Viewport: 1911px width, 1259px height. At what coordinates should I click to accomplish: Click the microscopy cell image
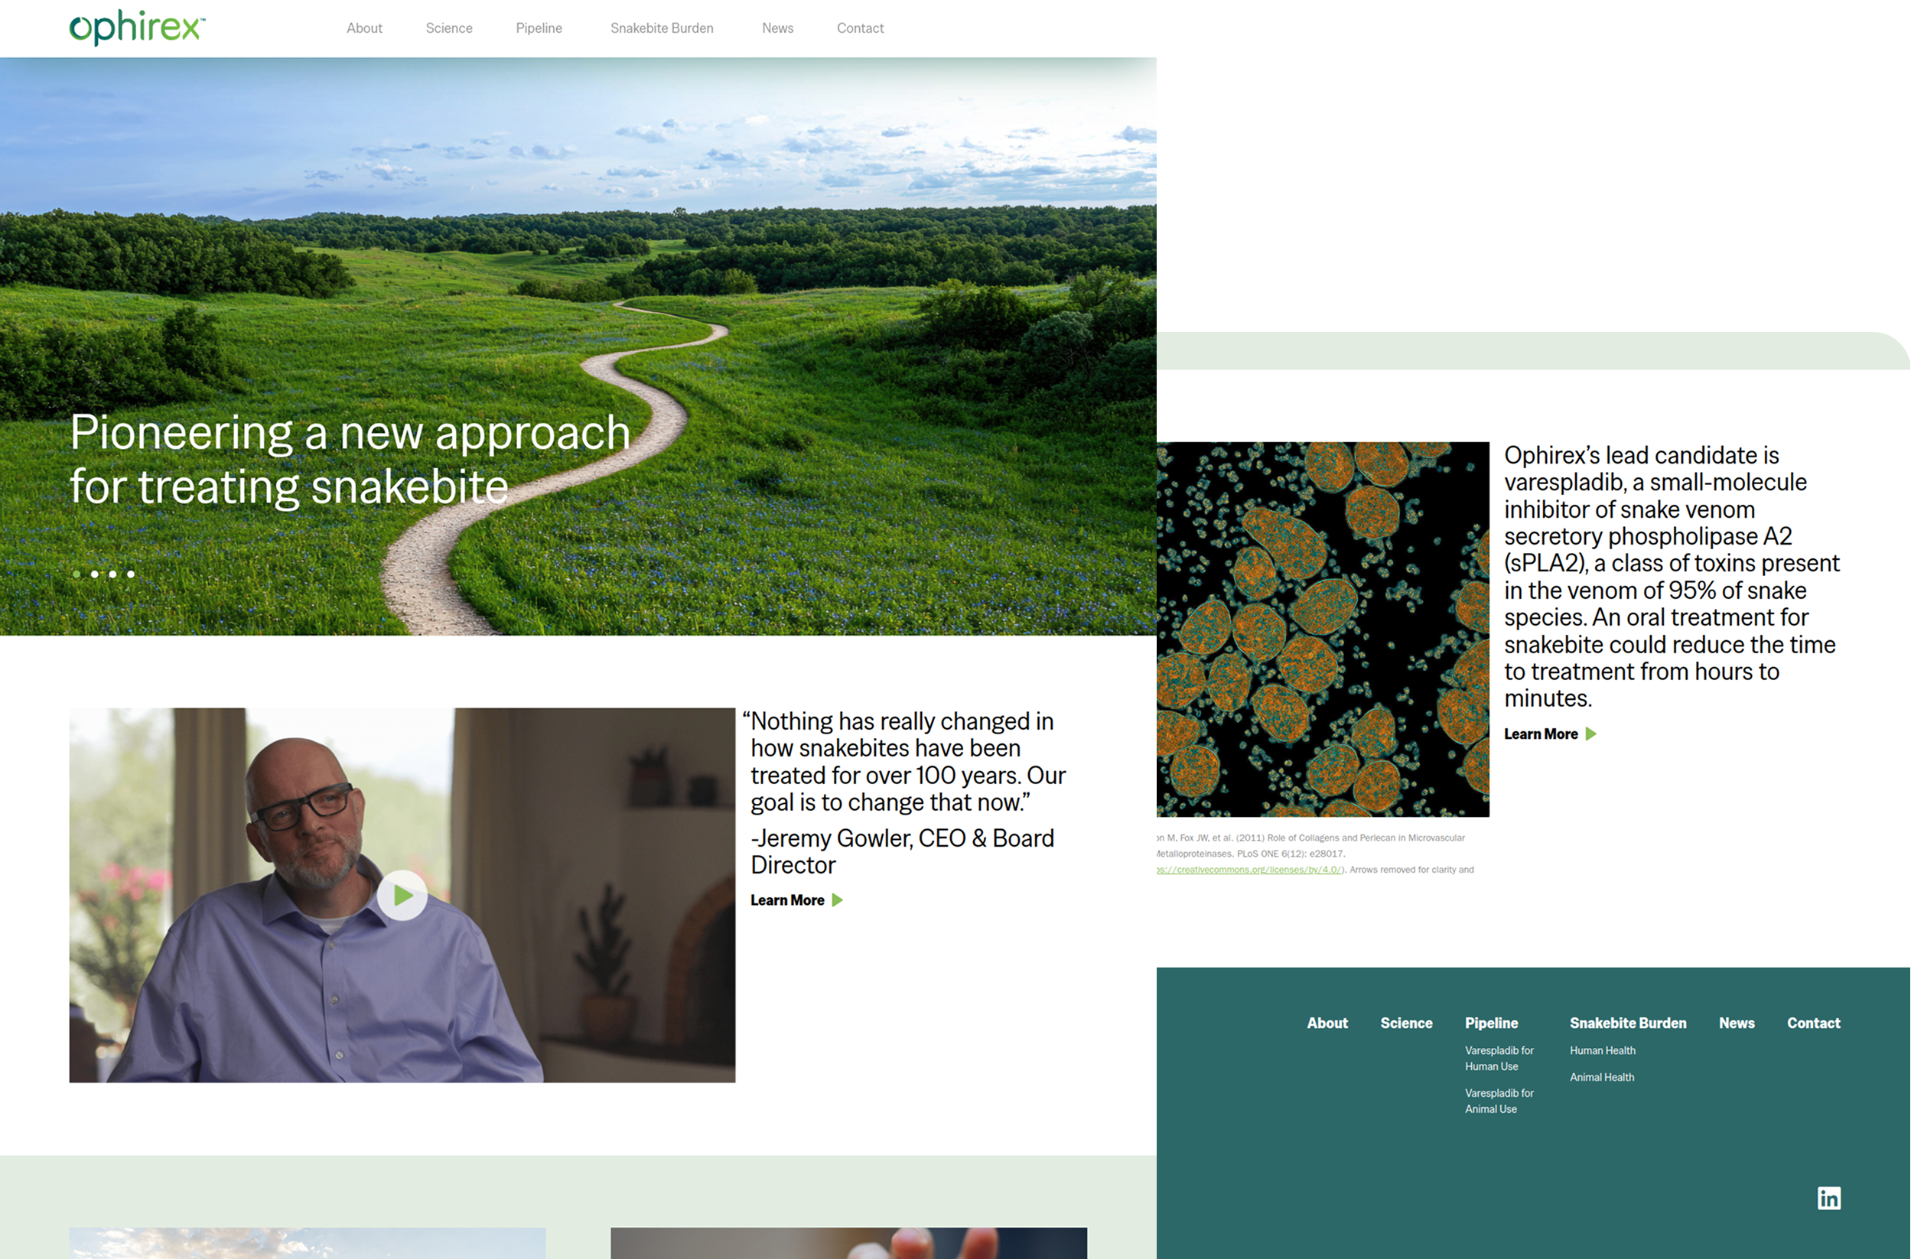point(1323,629)
